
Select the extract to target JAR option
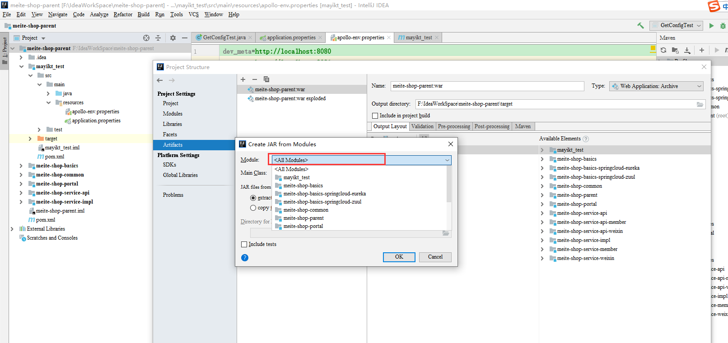coord(253,198)
